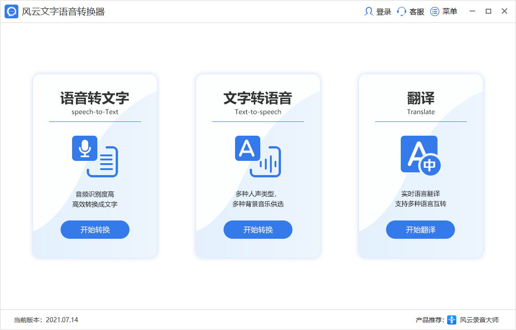Screen dimensions: 516x330
Task: Click the 客服 headset icon
Action: tap(401, 11)
